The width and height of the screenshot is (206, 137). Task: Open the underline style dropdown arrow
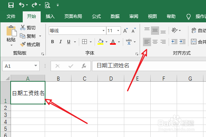click(75, 42)
